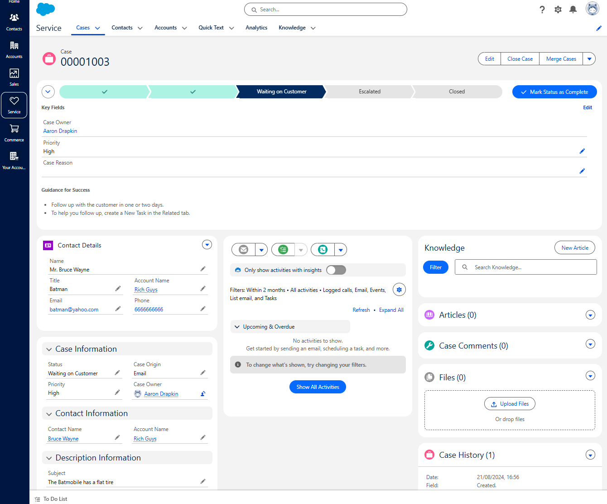
Task: Select the Escalated stage on the case path
Action: coord(369,92)
